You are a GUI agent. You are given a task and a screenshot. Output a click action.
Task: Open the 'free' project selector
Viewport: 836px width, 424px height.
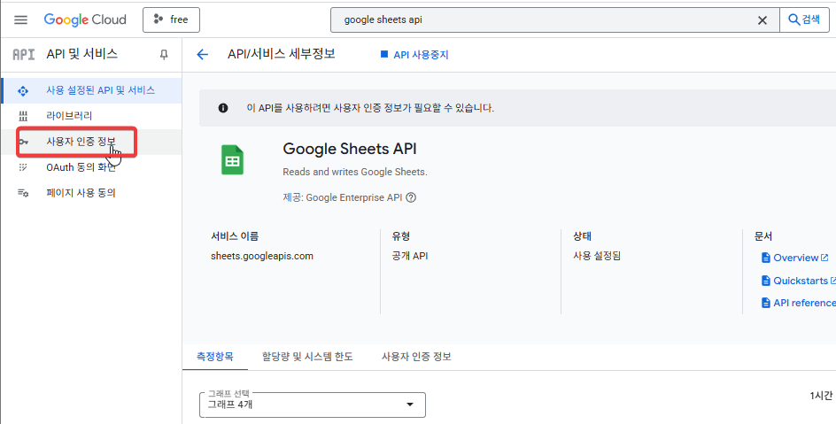[x=171, y=20]
